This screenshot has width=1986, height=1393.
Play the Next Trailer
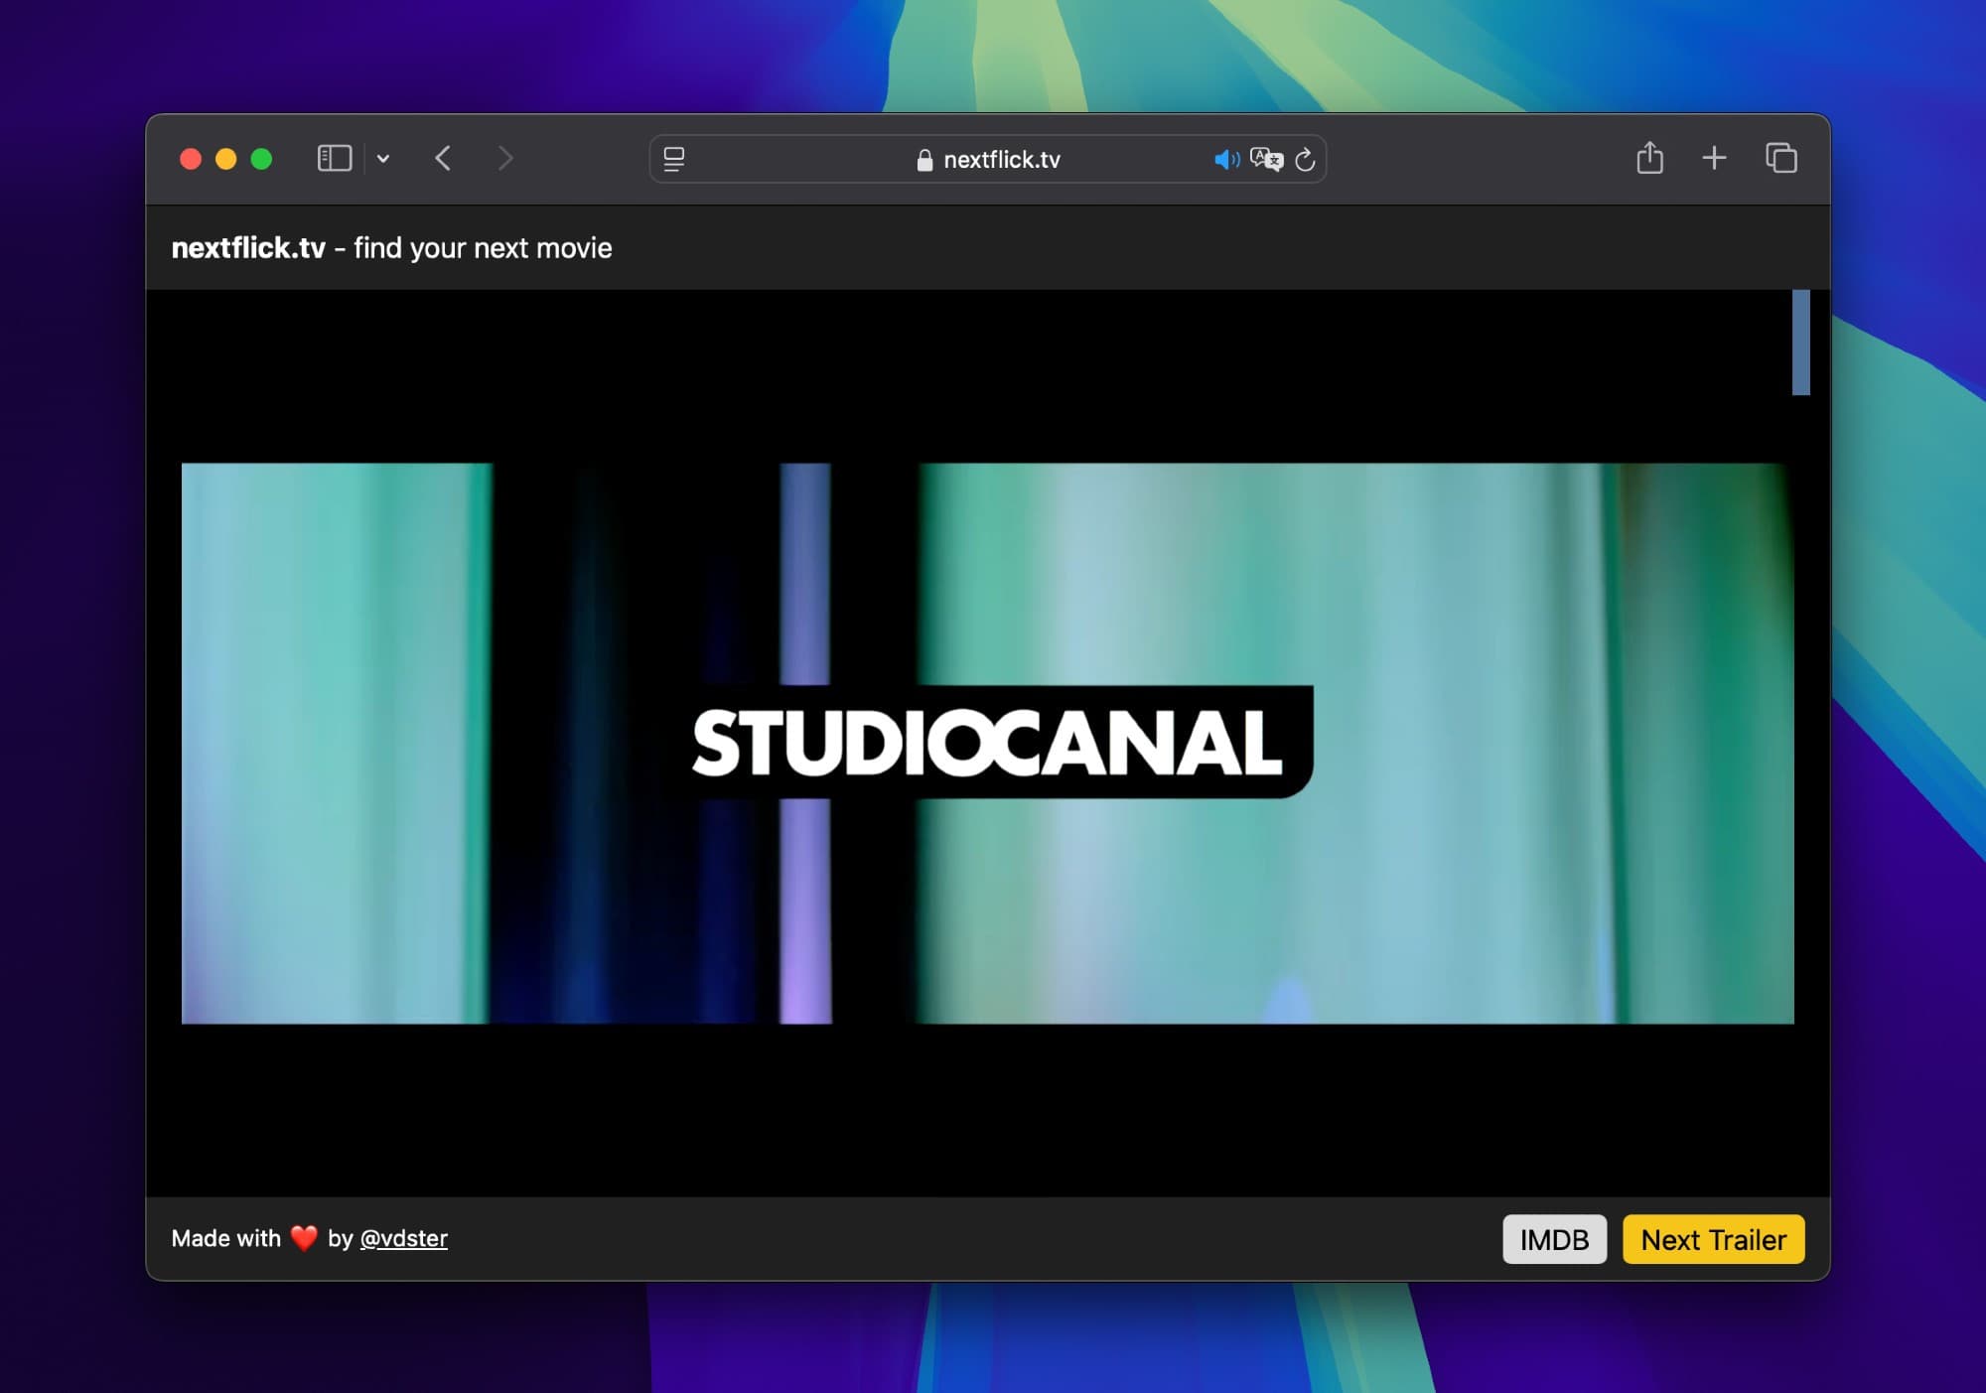pos(1713,1239)
